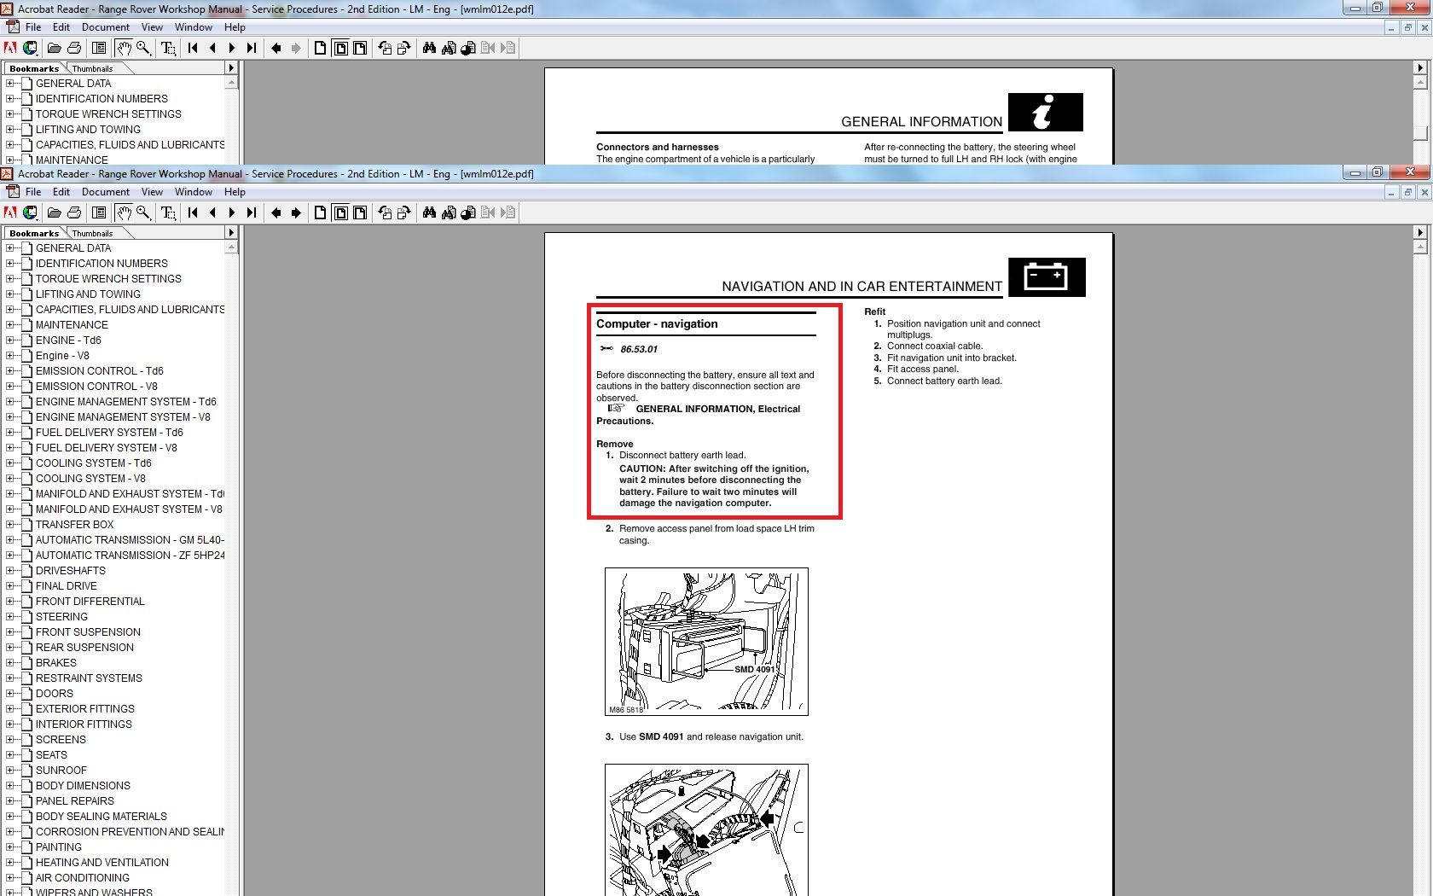Open HEATING AND VENTILATION bookmark
The width and height of the screenshot is (1433, 896).
[x=102, y=863]
